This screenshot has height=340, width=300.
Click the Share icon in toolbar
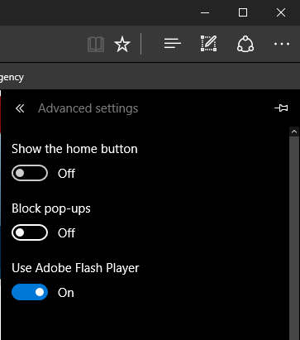245,44
